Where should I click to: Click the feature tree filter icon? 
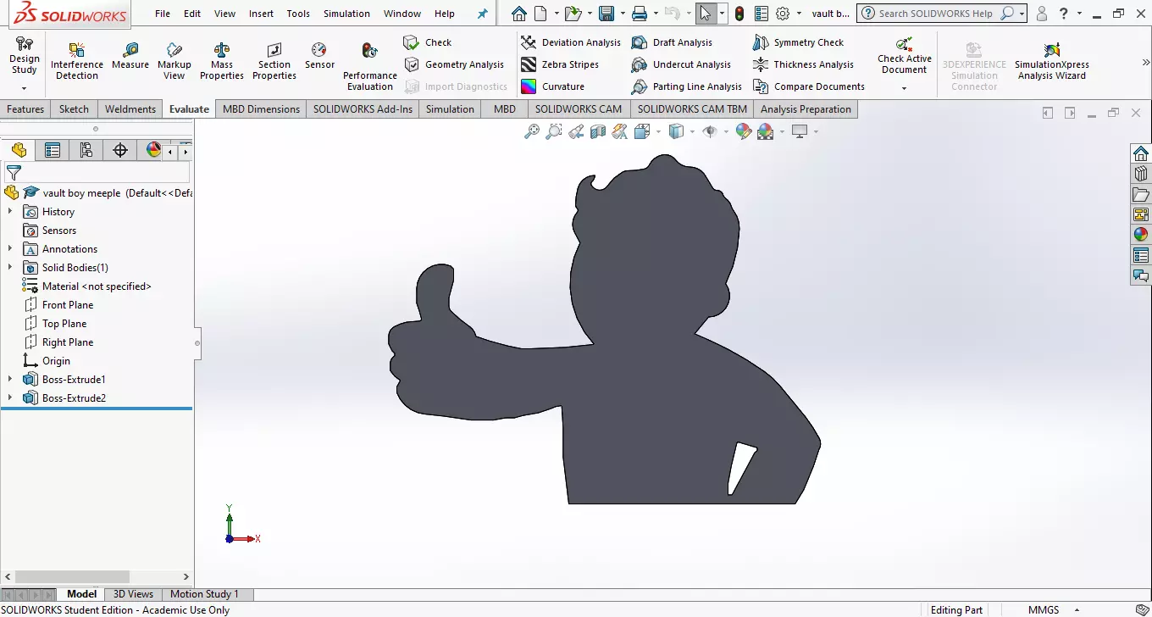click(x=14, y=173)
